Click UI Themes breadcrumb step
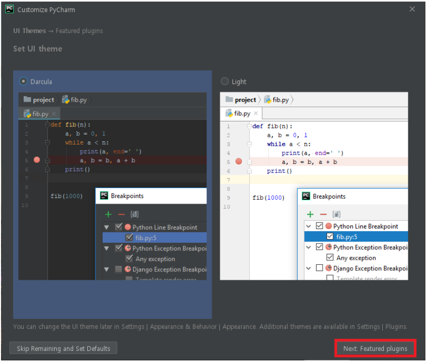427x362 pixels. (30, 31)
